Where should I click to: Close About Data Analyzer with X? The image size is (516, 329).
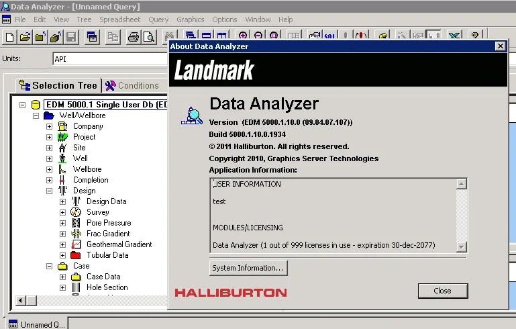point(500,46)
